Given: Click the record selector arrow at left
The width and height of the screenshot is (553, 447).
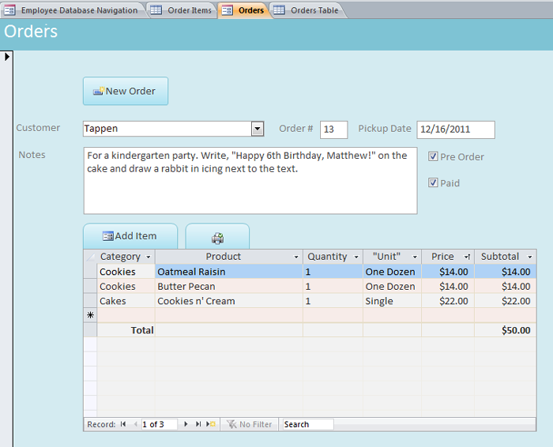Looking at the screenshot, I should (x=8, y=57).
